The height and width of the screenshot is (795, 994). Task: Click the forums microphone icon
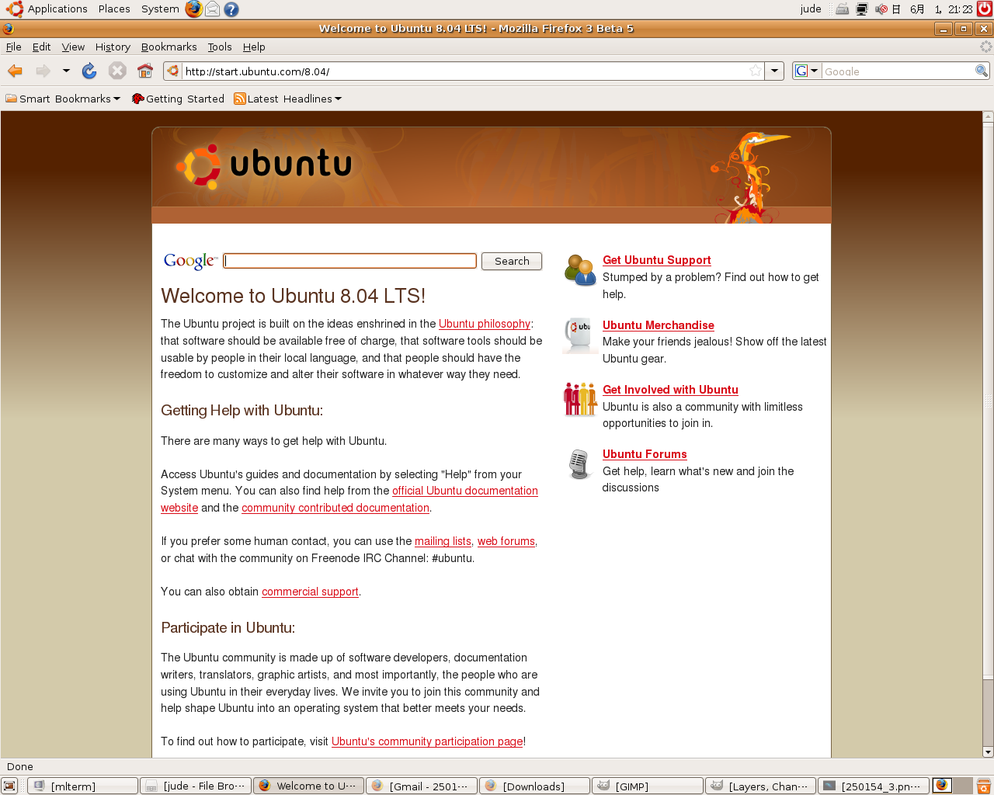tap(579, 464)
